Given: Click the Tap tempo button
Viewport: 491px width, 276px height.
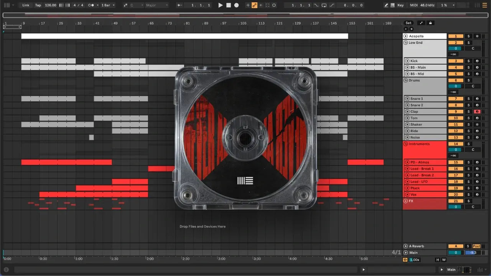Looking at the screenshot, I should pos(38,5).
